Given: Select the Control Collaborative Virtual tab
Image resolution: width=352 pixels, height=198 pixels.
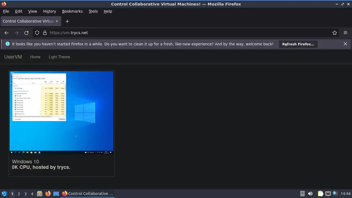Looking at the screenshot, I should pyautogui.click(x=30, y=21).
